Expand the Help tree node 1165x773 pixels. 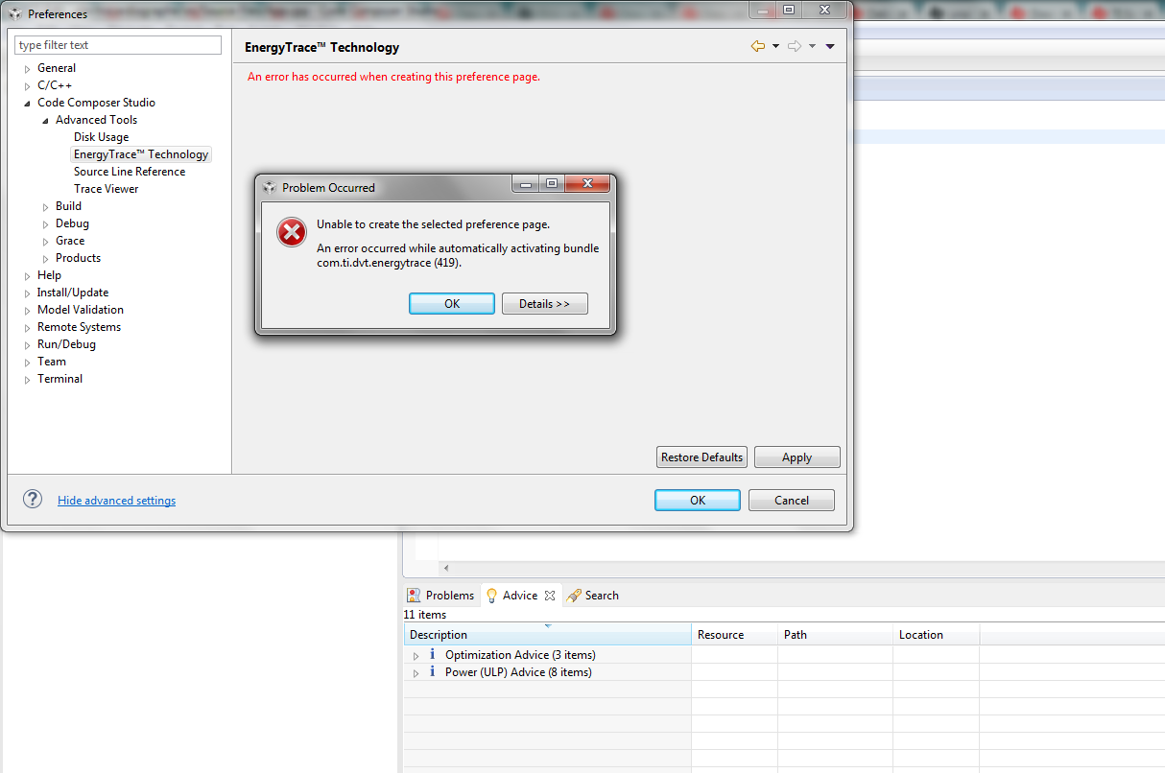coord(28,276)
